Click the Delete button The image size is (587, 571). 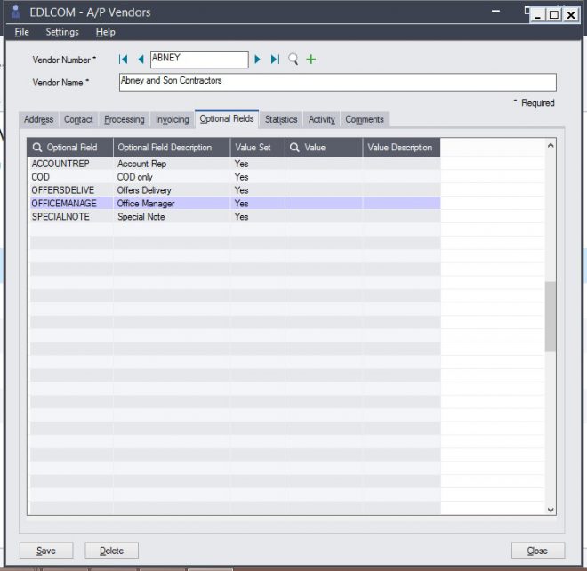pos(111,551)
